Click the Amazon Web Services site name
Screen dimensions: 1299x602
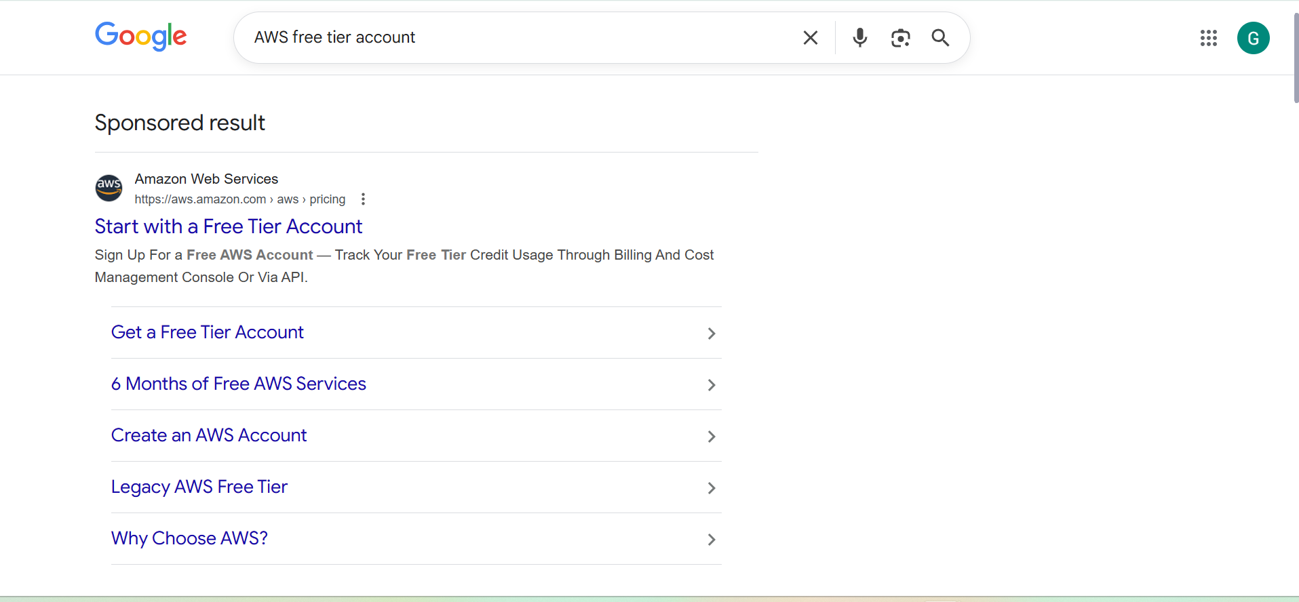206,179
